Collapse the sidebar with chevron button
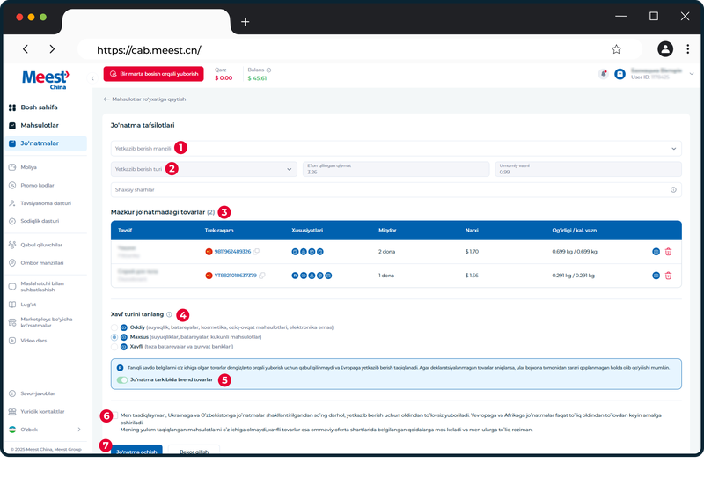This screenshot has height=478, width=704. click(92, 78)
